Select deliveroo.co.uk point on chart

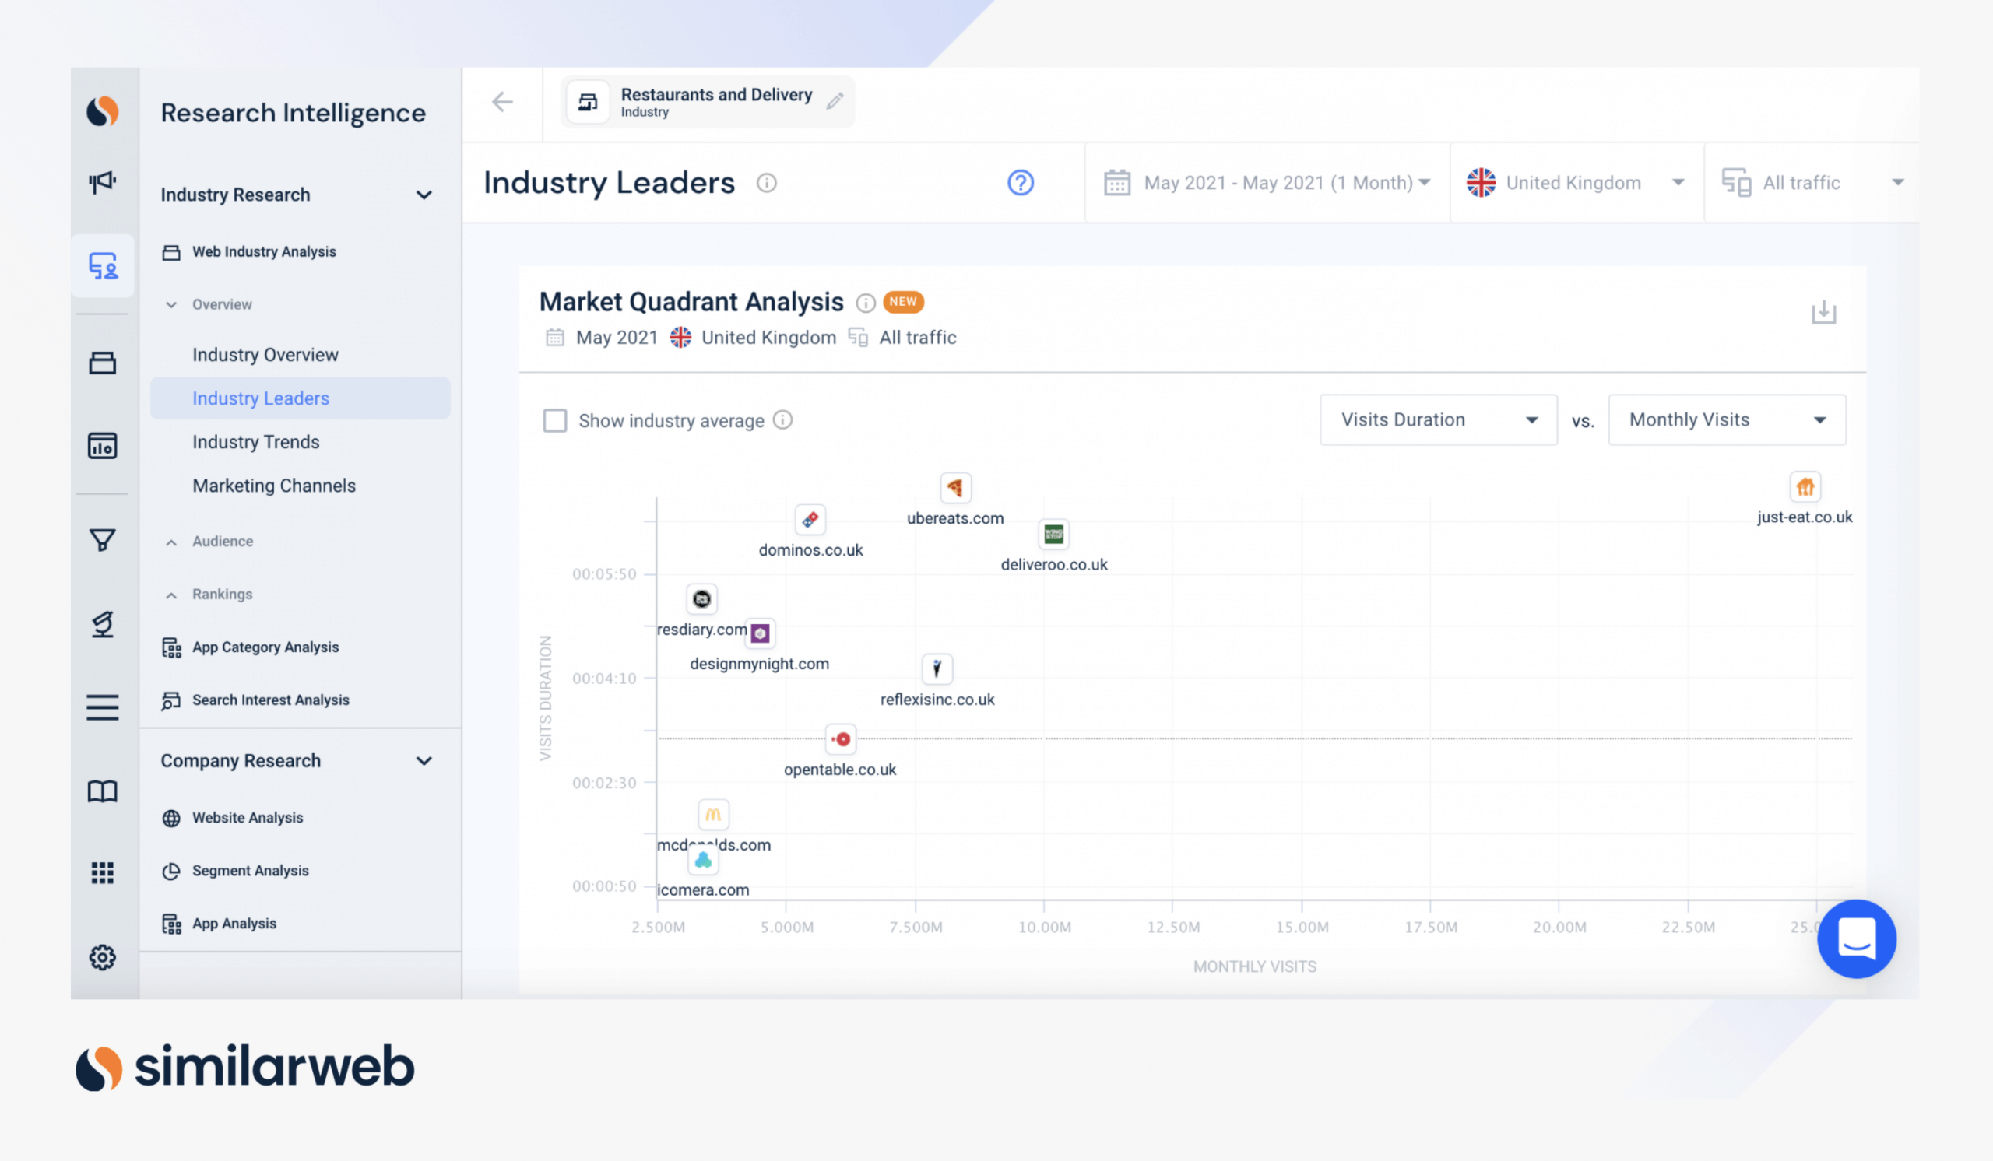1053,535
